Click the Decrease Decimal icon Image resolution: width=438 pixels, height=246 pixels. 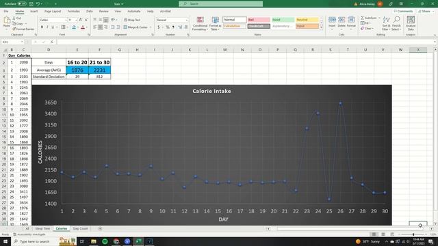coord(185,27)
